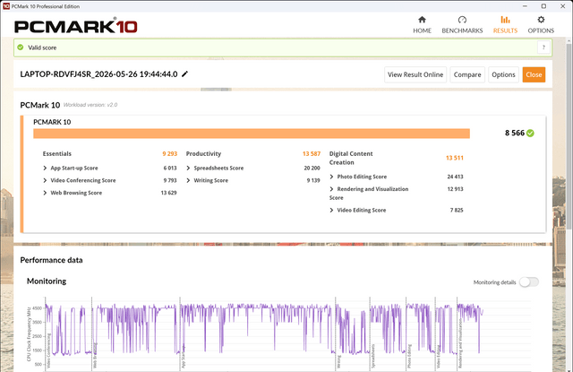Image resolution: width=573 pixels, height=372 pixels.
Task: Switch to the BENCHMARKS menu label
Action: pos(462,30)
